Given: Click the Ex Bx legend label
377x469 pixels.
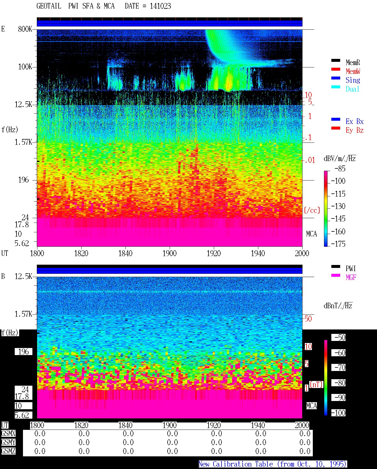Looking at the screenshot, I should pyautogui.click(x=355, y=121).
